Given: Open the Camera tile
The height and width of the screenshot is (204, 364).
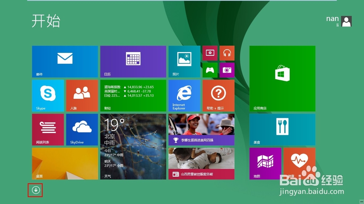Looking at the screenshot, I should pyautogui.click(x=227, y=70).
